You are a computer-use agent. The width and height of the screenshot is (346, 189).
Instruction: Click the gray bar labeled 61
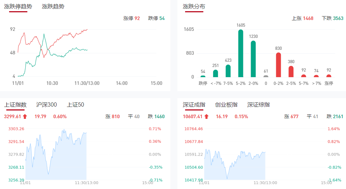pyautogui.click(x=266, y=76)
